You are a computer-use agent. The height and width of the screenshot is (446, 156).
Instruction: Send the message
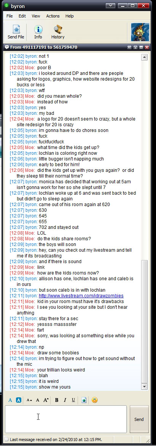139,419
